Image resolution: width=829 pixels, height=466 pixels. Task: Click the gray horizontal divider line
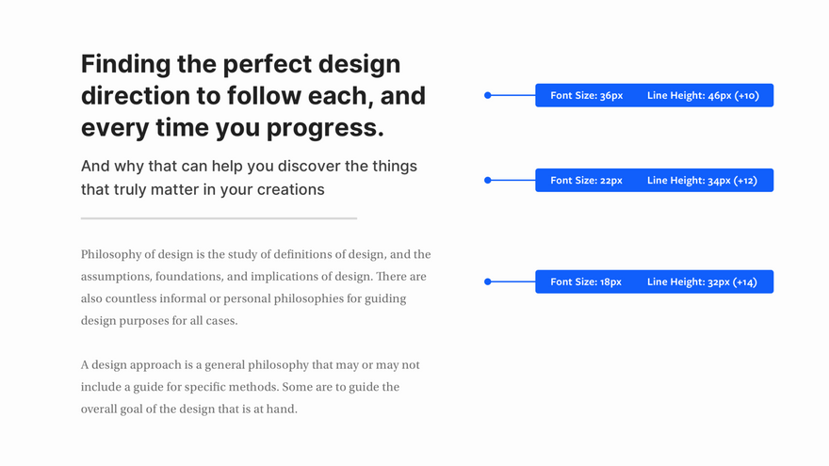coord(219,218)
